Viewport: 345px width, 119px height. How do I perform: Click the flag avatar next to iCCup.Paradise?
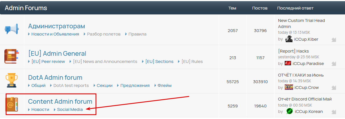coord(288,63)
